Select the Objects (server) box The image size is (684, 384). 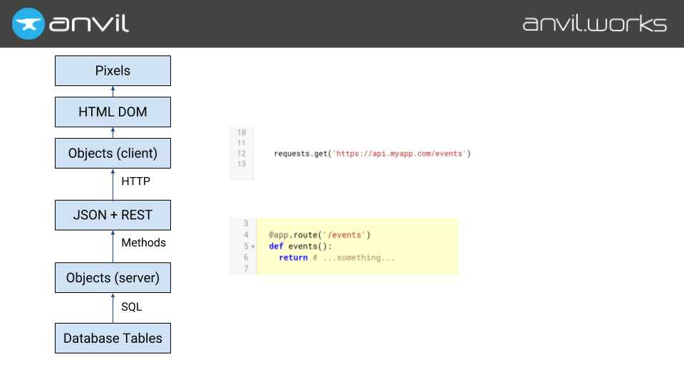tap(113, 277)
